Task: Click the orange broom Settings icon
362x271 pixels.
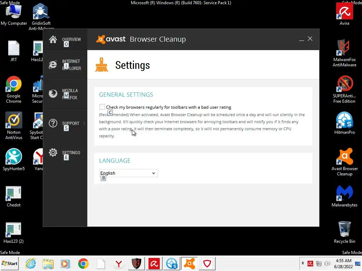Action: tap(101, 65)
